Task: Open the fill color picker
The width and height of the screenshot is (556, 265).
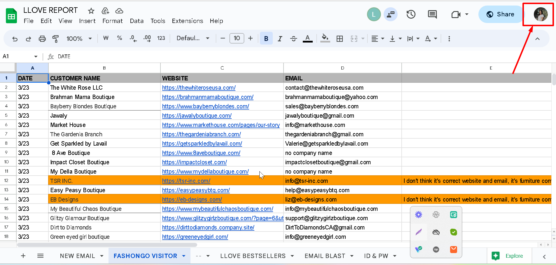Action: [x=325, y=38]
